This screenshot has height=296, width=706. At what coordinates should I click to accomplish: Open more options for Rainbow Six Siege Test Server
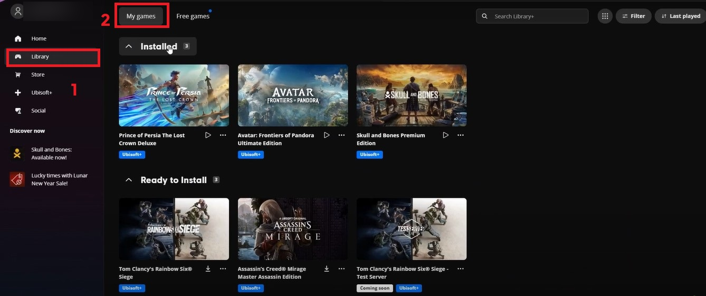click(461, 269)
